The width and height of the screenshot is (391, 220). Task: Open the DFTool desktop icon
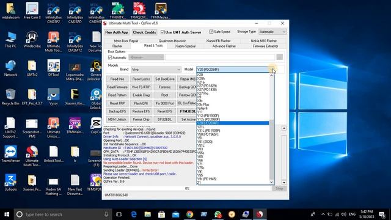click(54, 68)
